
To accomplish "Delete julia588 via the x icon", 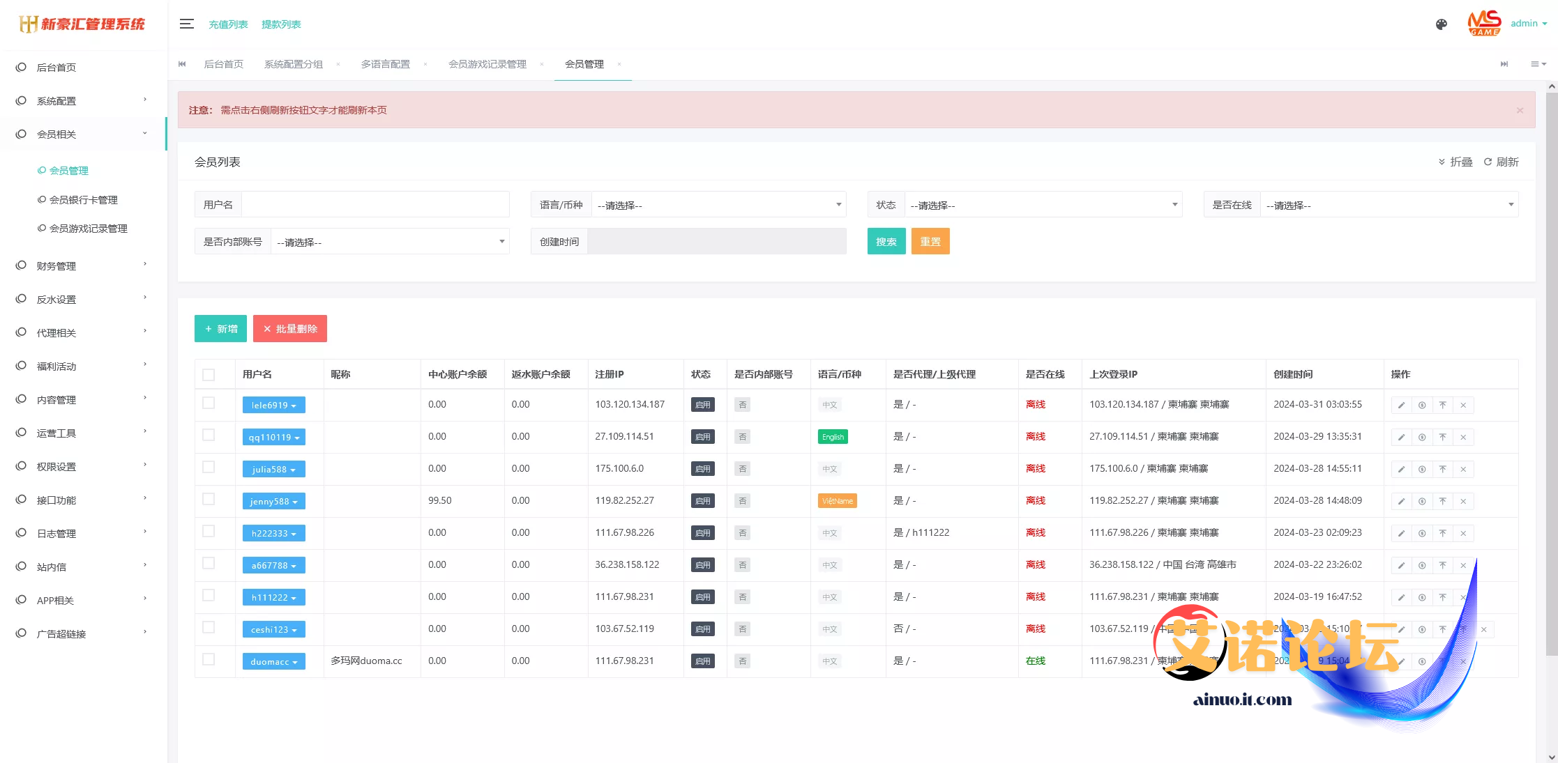I will point(1463,469).
